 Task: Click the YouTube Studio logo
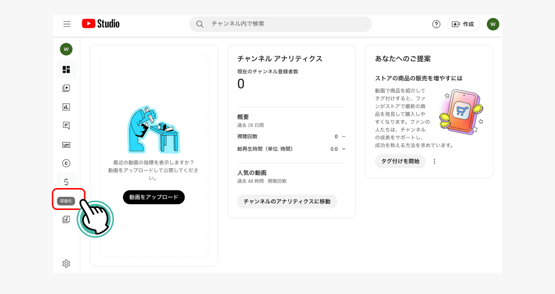coord(101,24)
